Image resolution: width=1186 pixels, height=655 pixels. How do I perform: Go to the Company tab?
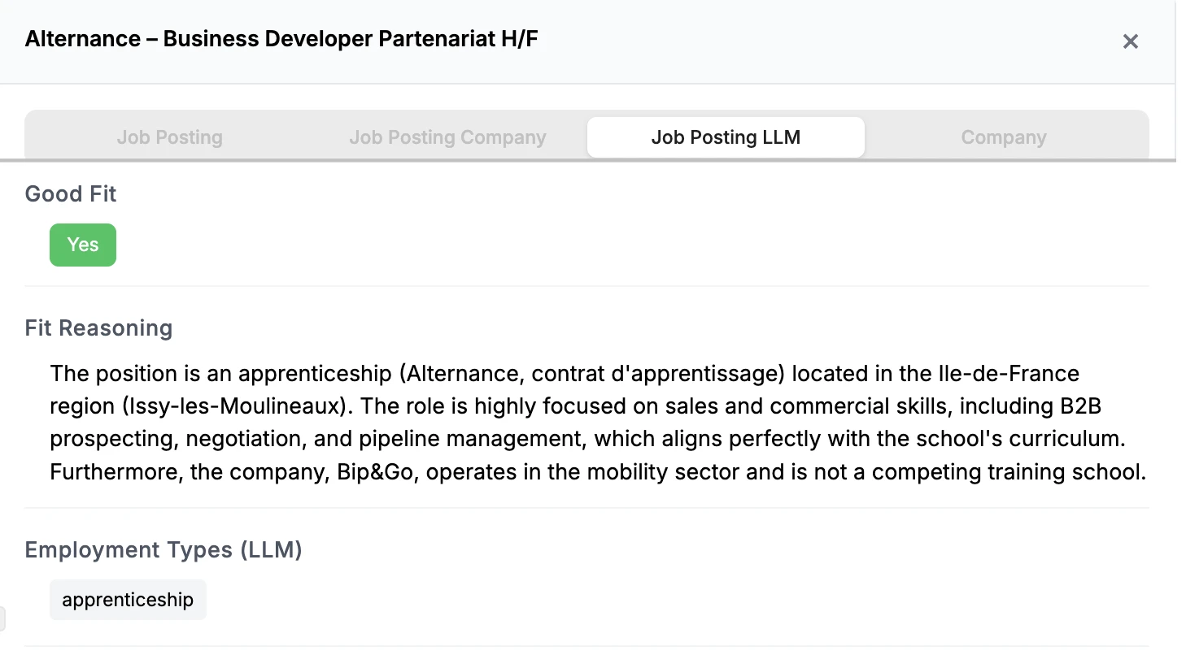1003,137
